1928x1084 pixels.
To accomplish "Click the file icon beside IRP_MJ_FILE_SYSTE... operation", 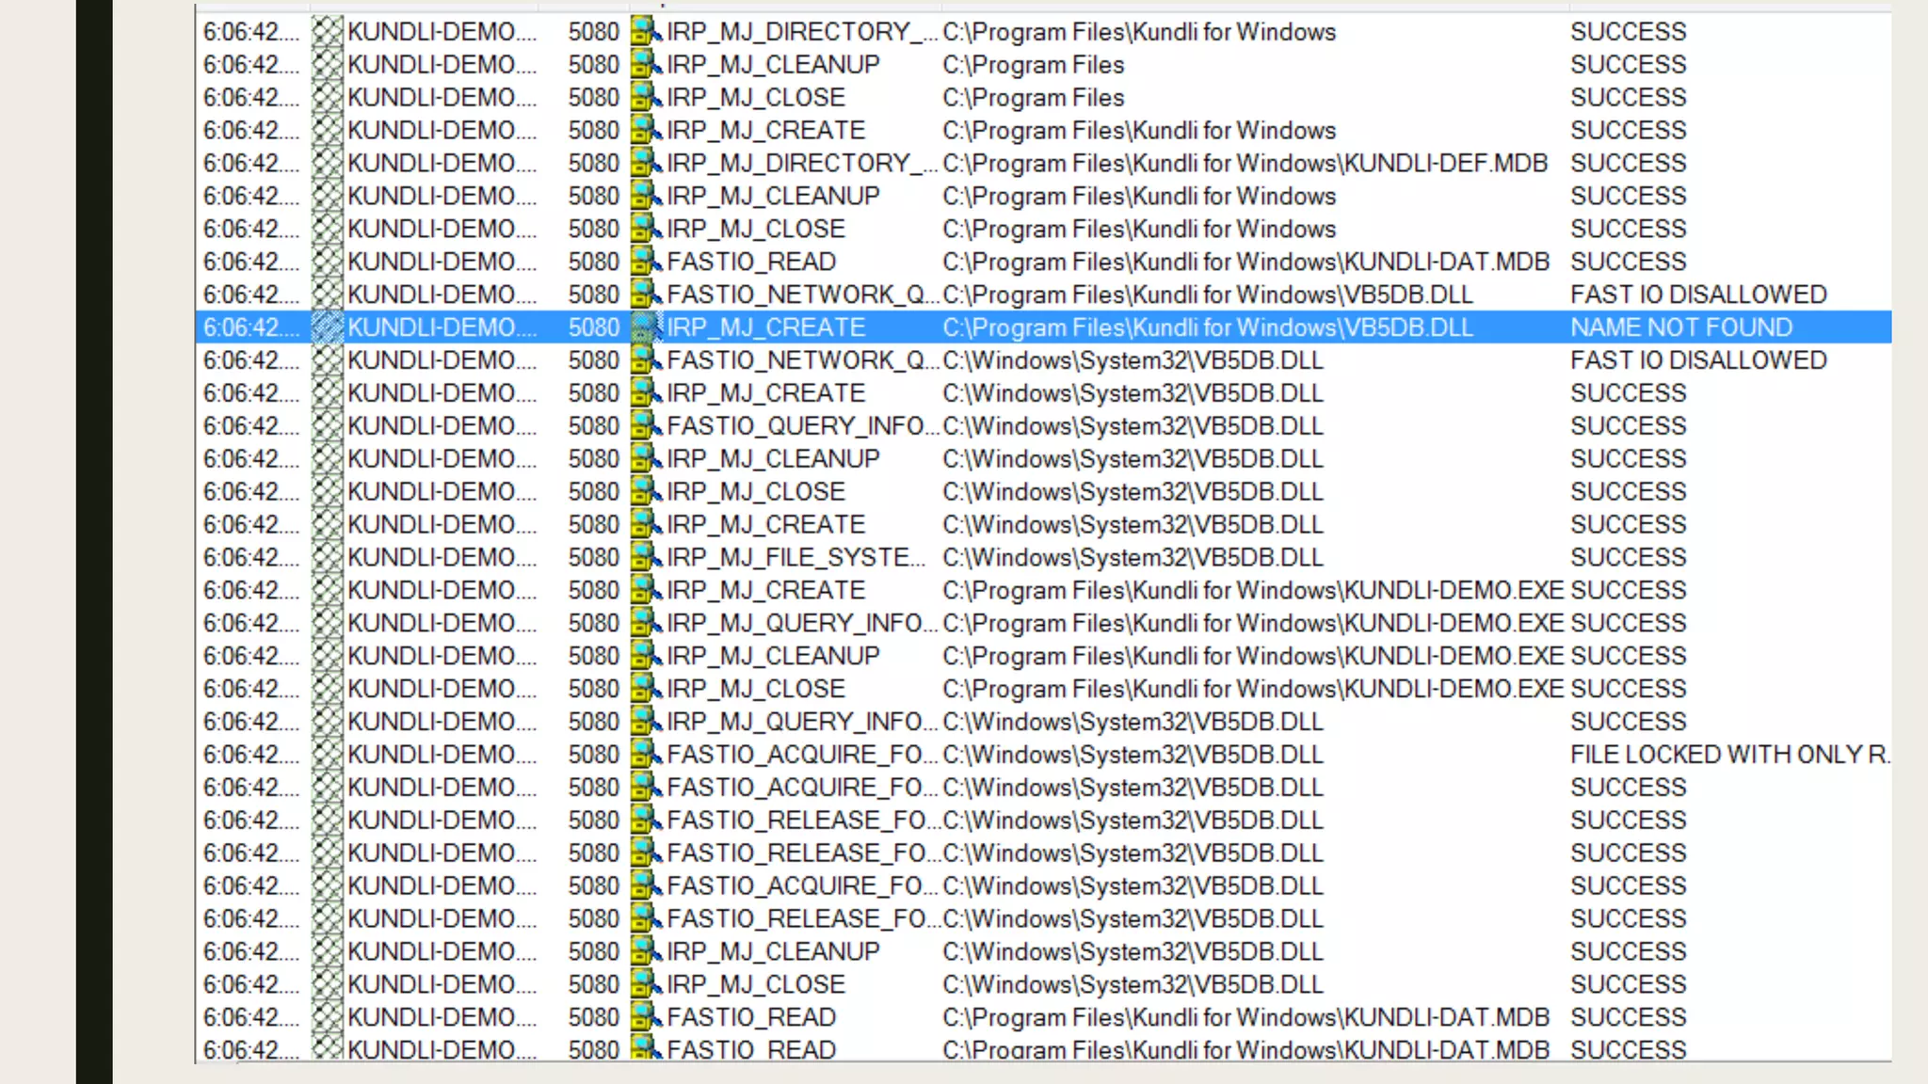I will click(645, 557).
